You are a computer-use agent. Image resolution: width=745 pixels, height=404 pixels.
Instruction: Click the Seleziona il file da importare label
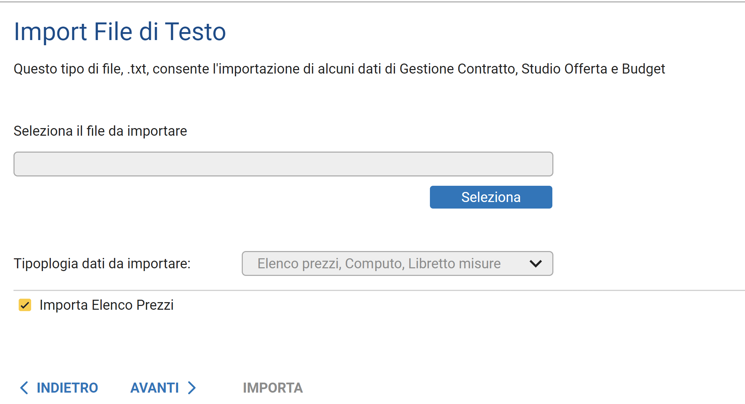pyautogui.click(x=100, y=131)
